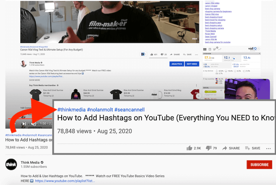This screenshot has height=185, width=276.
Task: Click the 'canon 90d 4k' tag link
Action: pyautogui.click(x=211, y=40)
